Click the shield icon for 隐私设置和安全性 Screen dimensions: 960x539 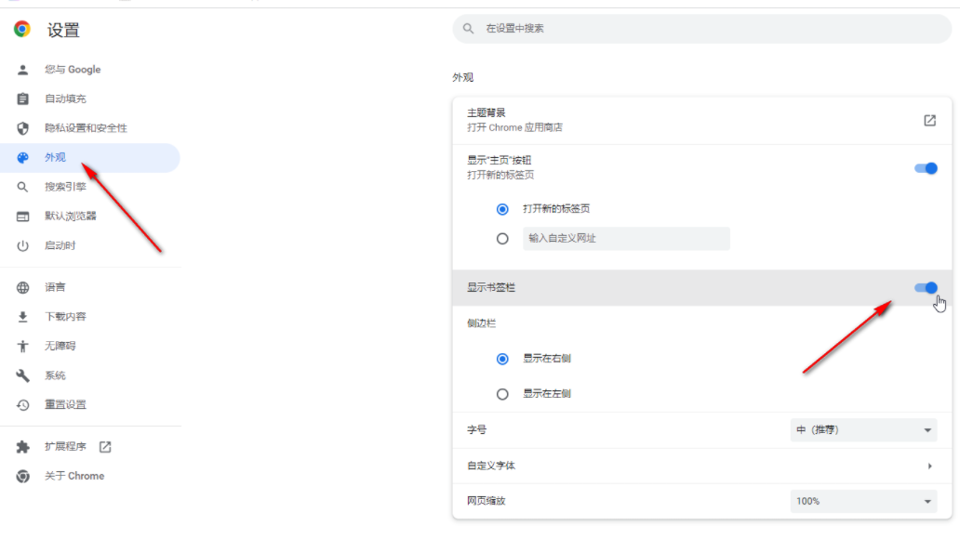point(23,128)
